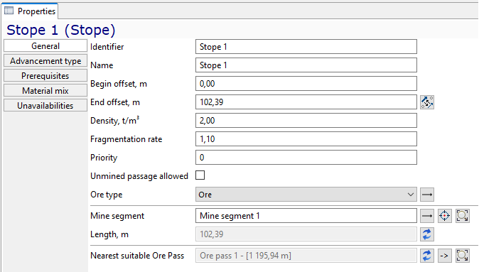Click into the Density input field
This screenshot has height=272, width=479.
tap(306, 121)
